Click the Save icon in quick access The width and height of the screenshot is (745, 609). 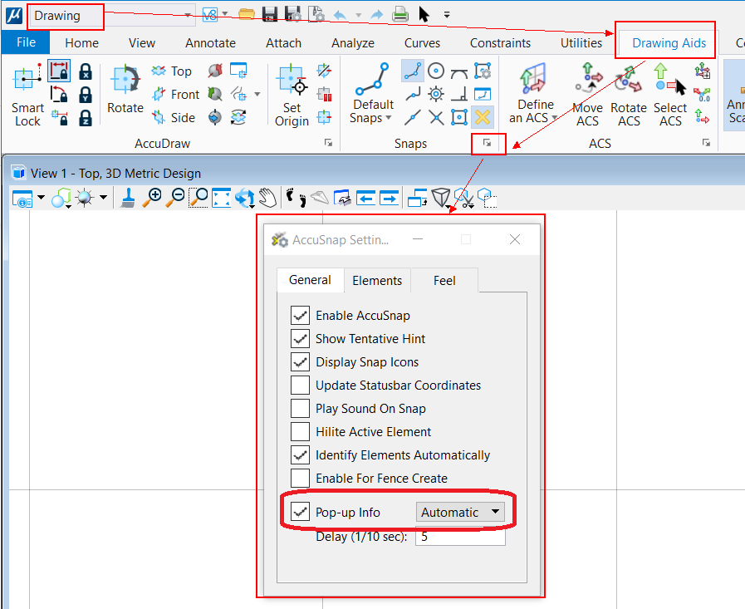pyautogui.click(x=269, y=15)
